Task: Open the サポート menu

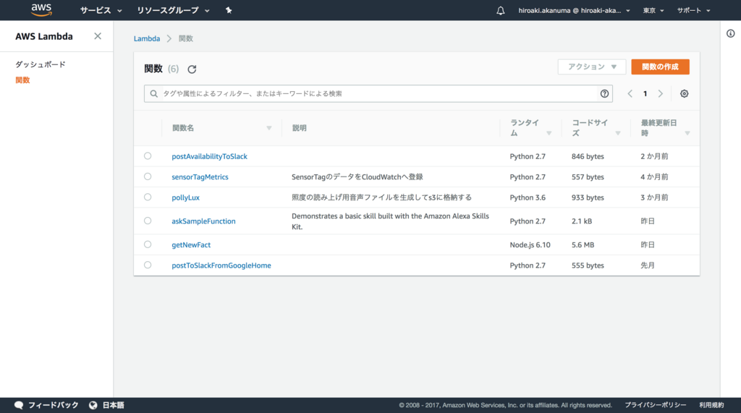Action: point(693,10)
